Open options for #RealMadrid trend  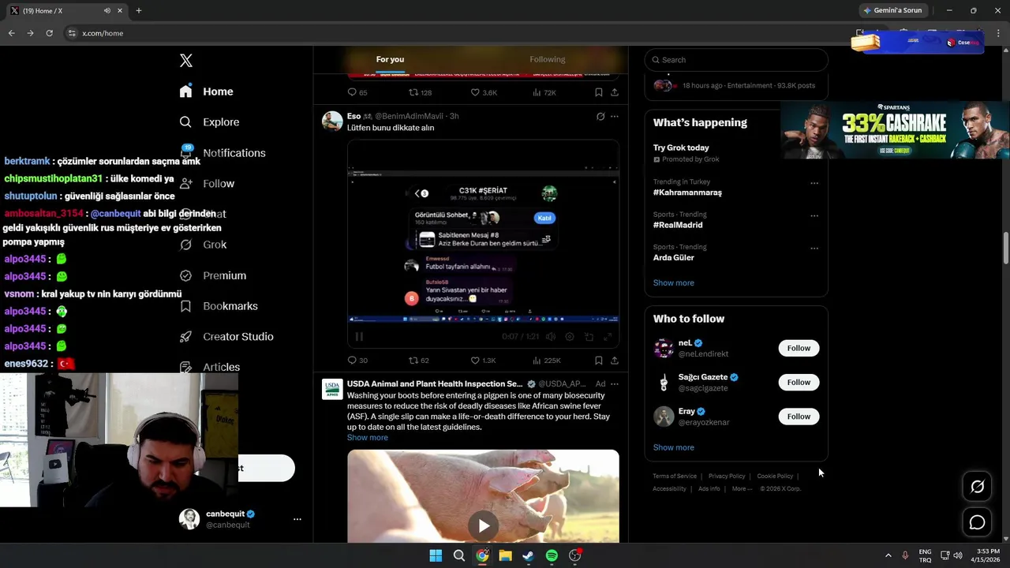[814, 215]
